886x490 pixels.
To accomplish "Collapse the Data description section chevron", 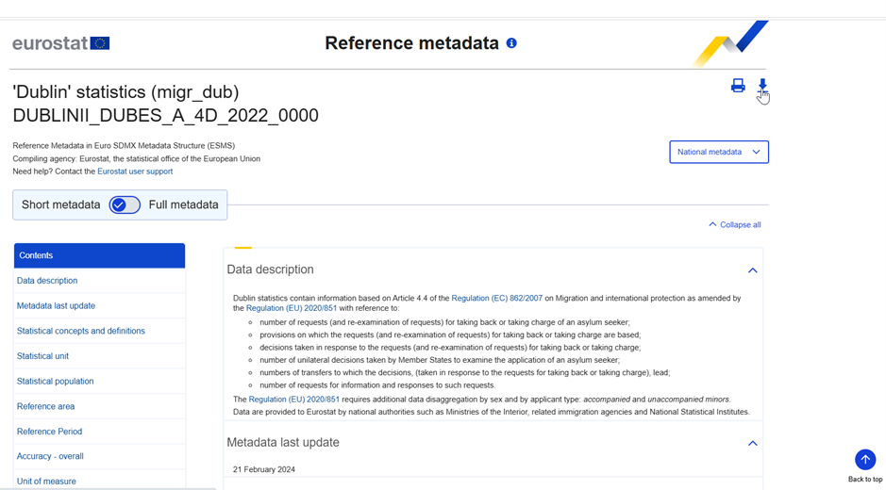I will pyautogui.click(x=753, y=270).
